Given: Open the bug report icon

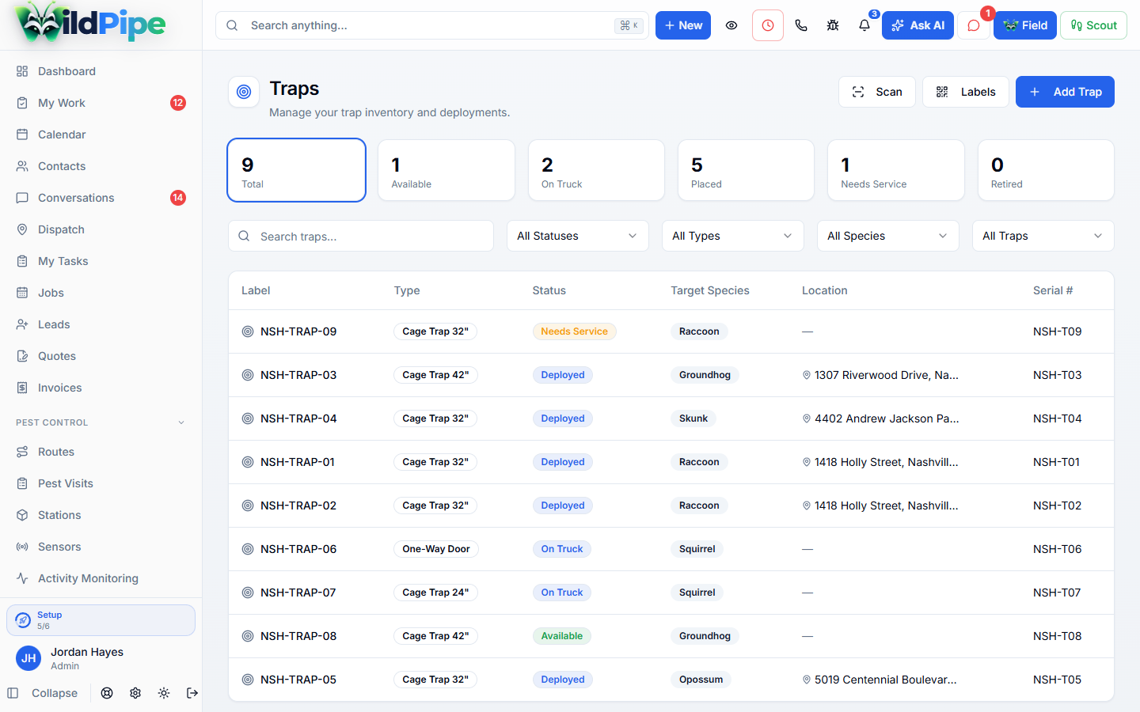Looking at the screenshot, I should (x=833, y=25).
